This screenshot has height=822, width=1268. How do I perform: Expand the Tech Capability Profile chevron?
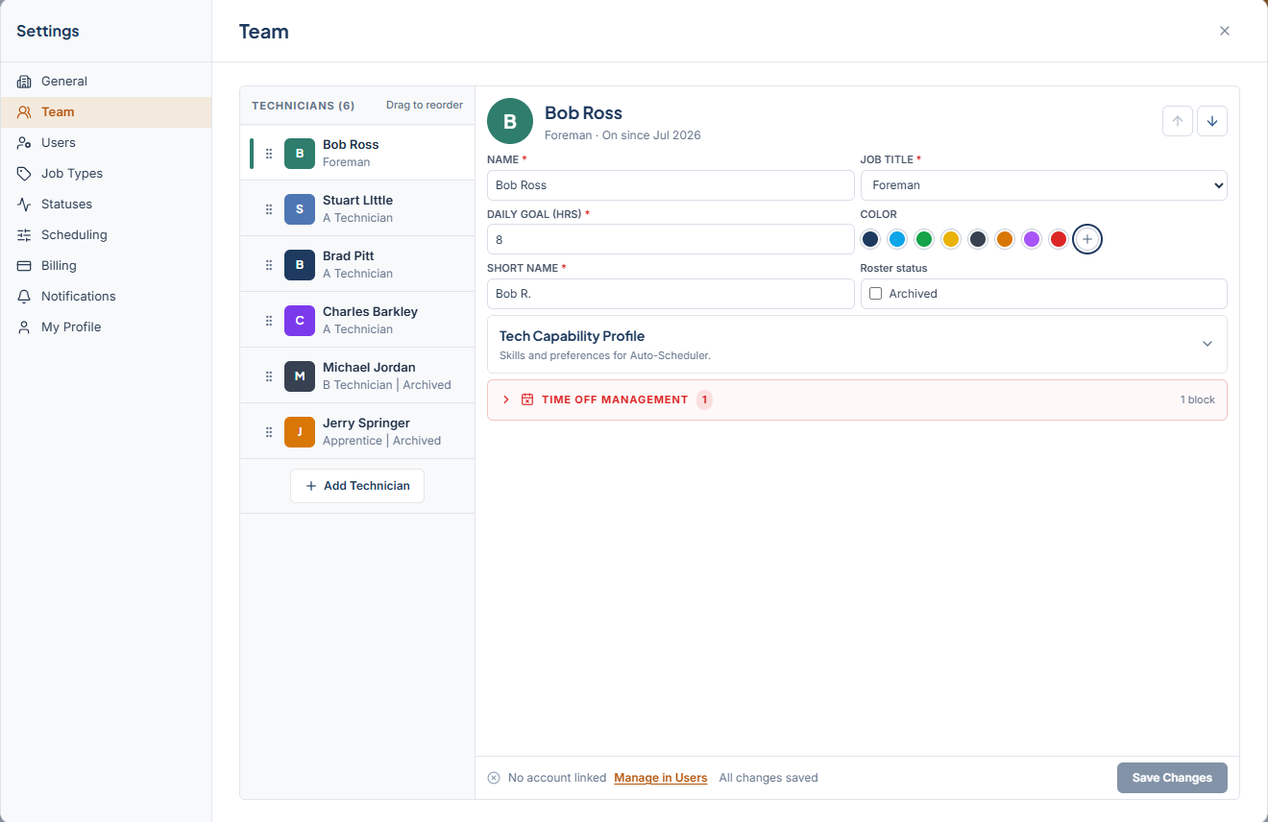point(1207,344)
